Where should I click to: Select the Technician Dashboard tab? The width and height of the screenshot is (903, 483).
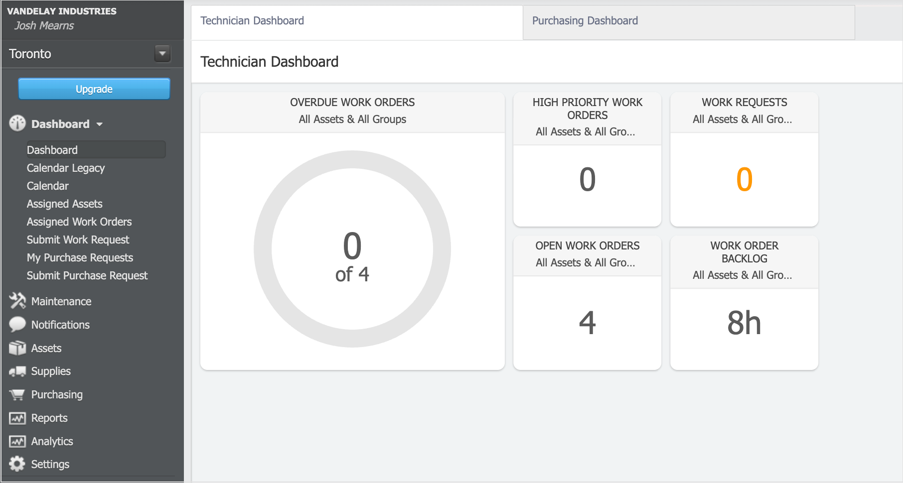click(252, 20)
